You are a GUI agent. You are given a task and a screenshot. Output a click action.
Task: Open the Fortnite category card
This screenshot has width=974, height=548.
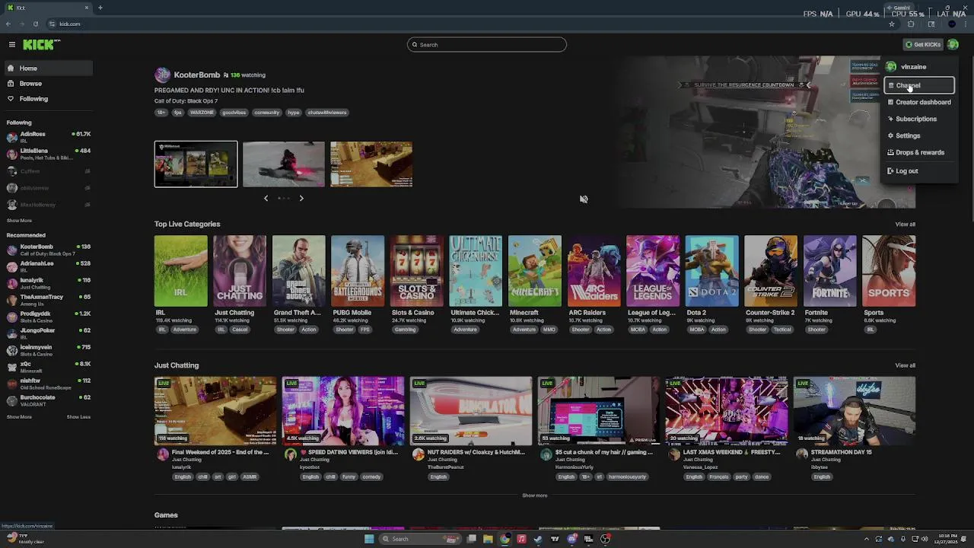[829, 271]
